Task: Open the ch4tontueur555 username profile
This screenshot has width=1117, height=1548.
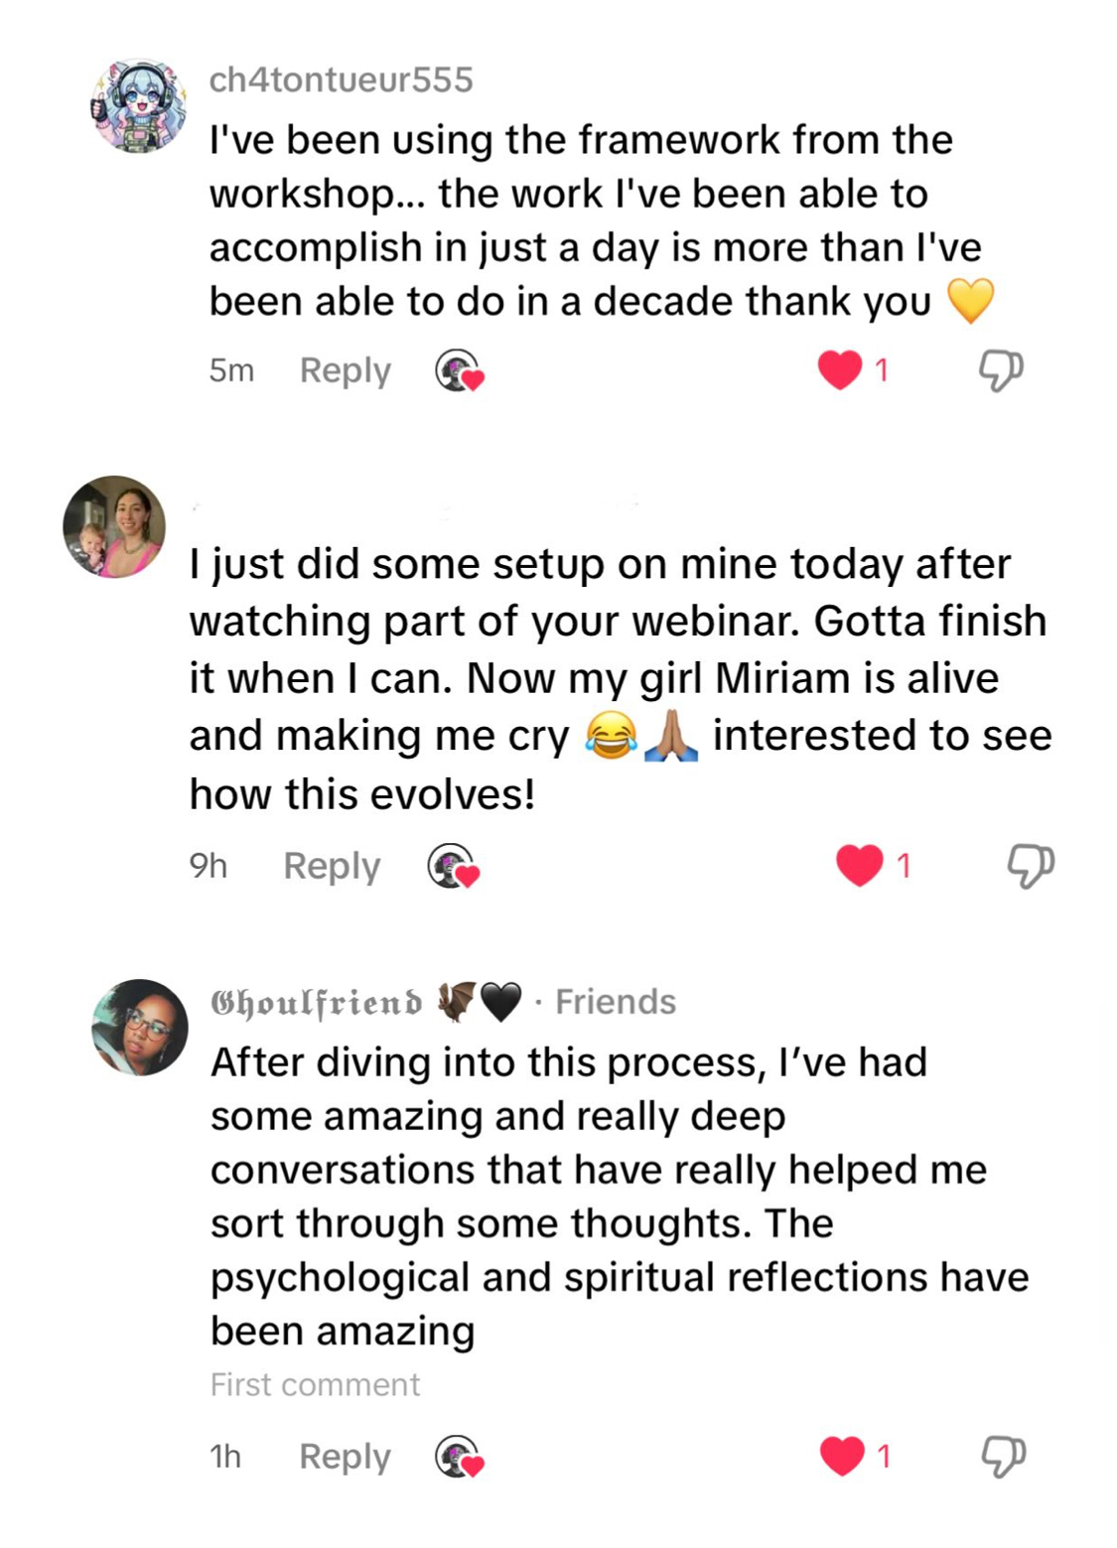Action: 341,79
